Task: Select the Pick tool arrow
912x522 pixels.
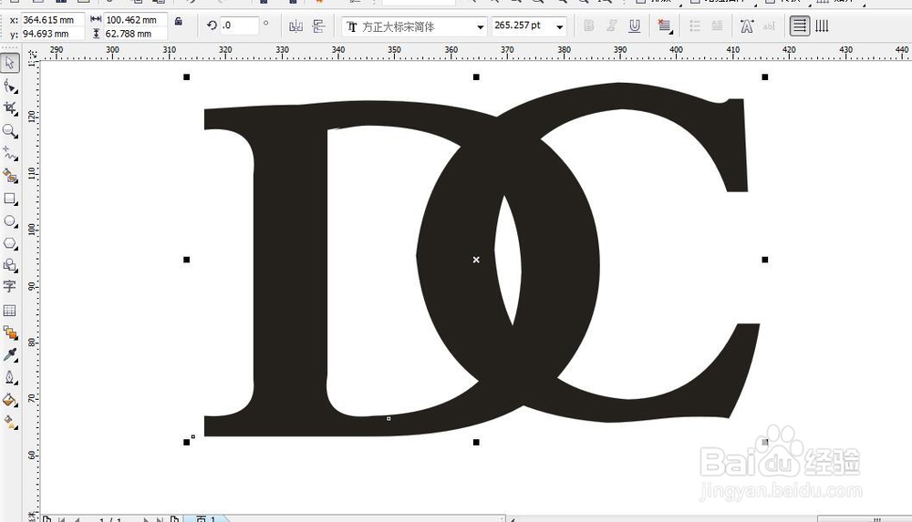Action: click(x=9, y=63)
